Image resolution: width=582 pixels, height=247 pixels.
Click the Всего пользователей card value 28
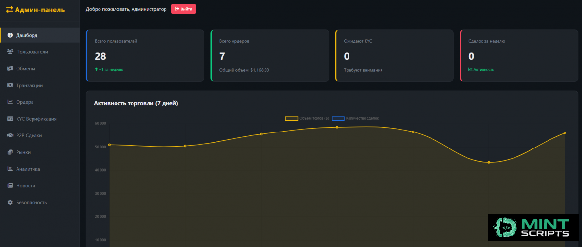[x=100, y=56]
